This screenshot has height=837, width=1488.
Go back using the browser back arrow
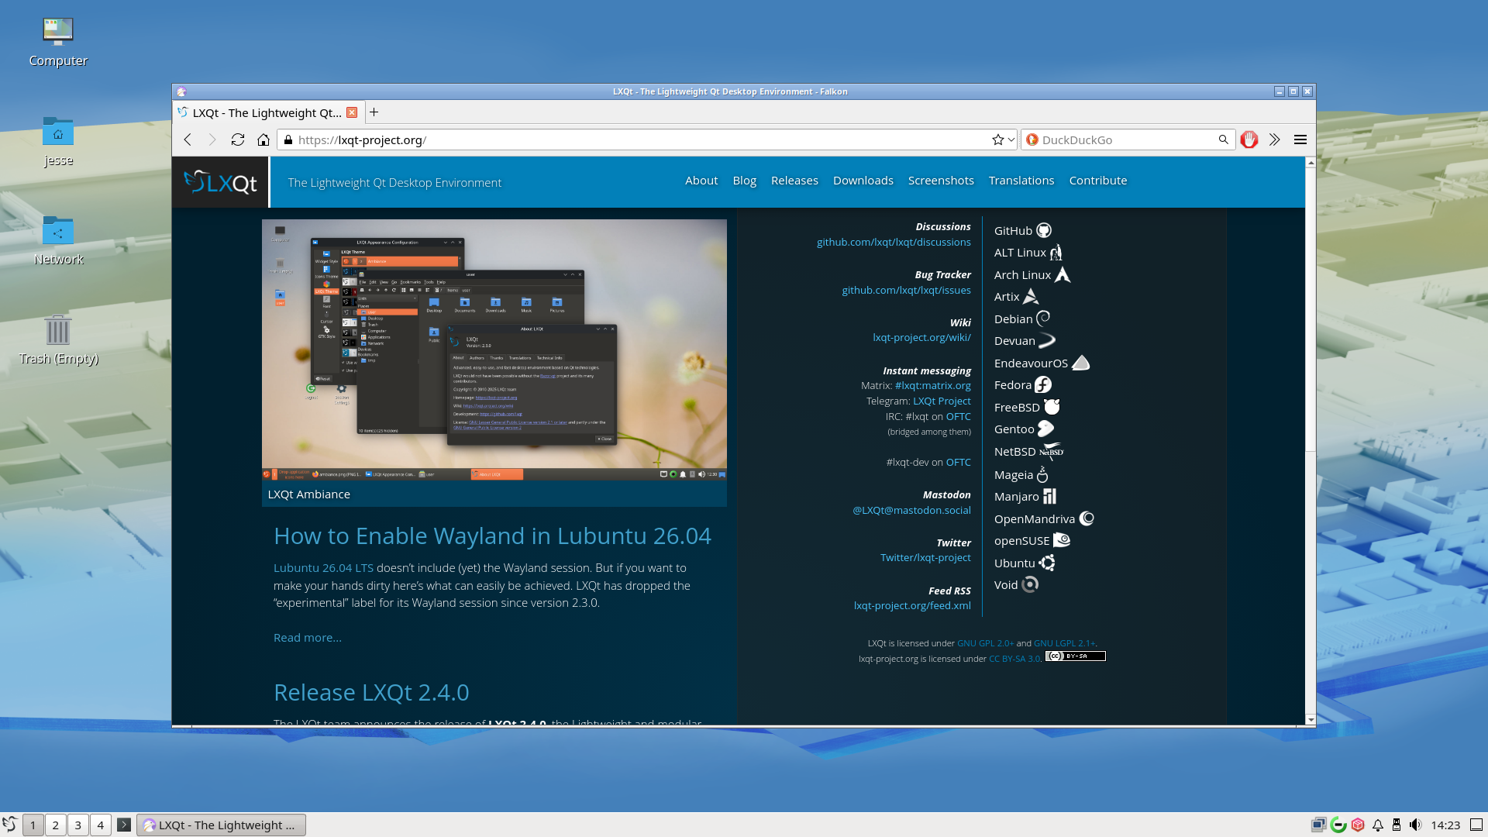click(188, 139)
